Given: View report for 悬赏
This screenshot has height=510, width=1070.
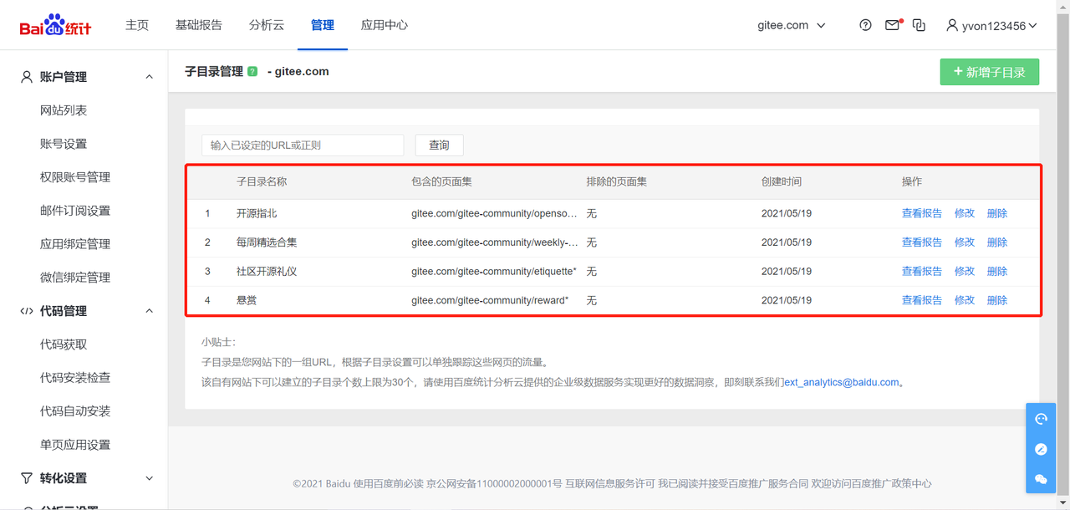Looking at the screenshot, I should pos(922,300).
